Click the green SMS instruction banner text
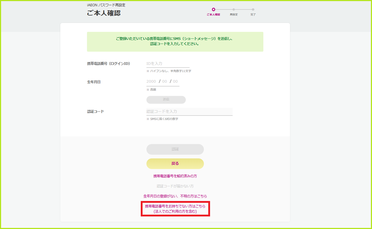Screen dimensions: 372x229 (x=175, y=41)
